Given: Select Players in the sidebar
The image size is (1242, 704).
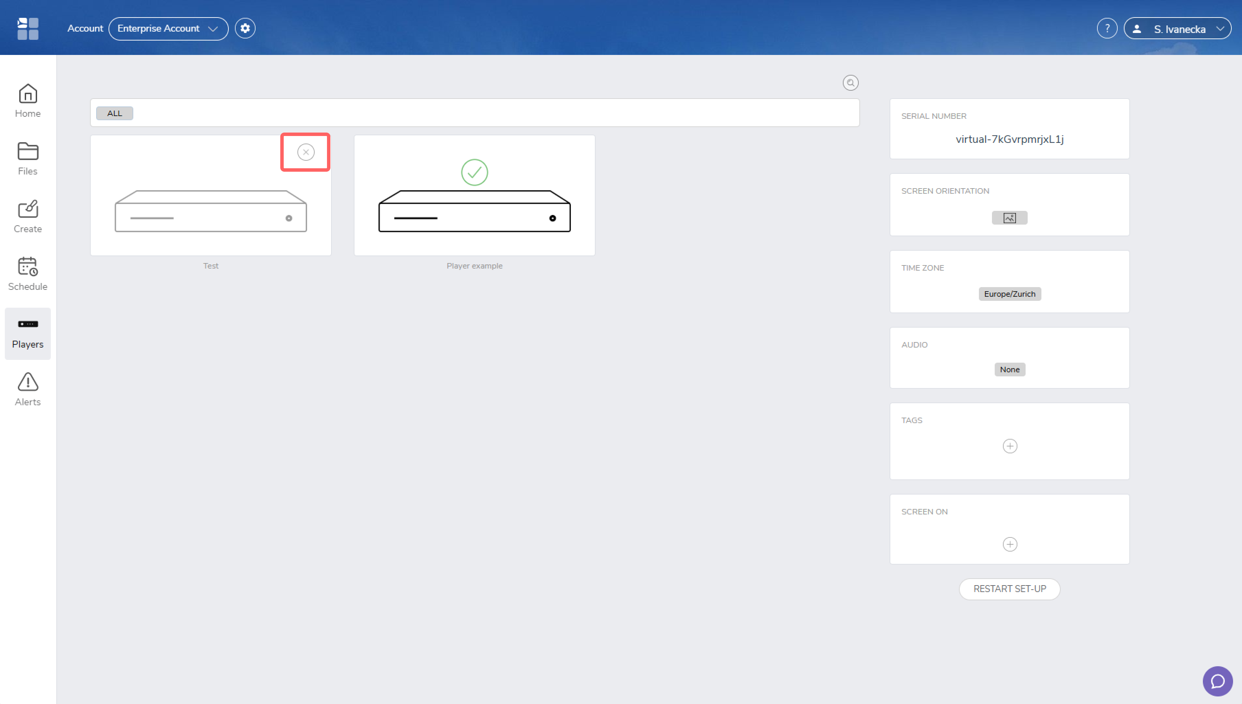Looking at the screenshot, I should point(27,333).
